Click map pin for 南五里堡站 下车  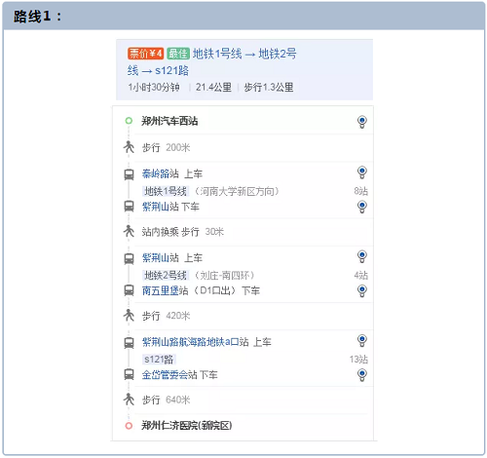point(362,290)
